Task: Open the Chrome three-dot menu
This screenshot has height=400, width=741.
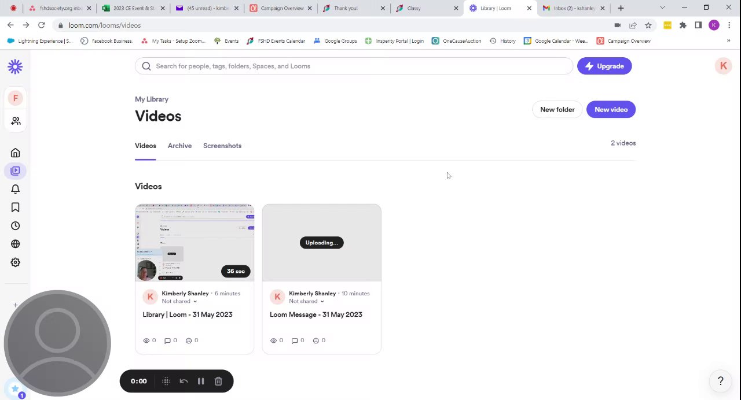Action: click(x=729, y=25)
